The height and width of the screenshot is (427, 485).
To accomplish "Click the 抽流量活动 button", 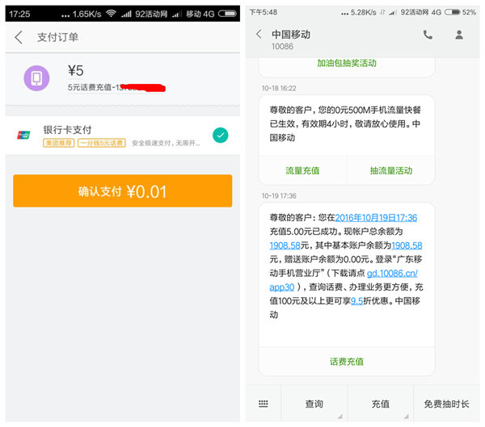I will point(391,170).
